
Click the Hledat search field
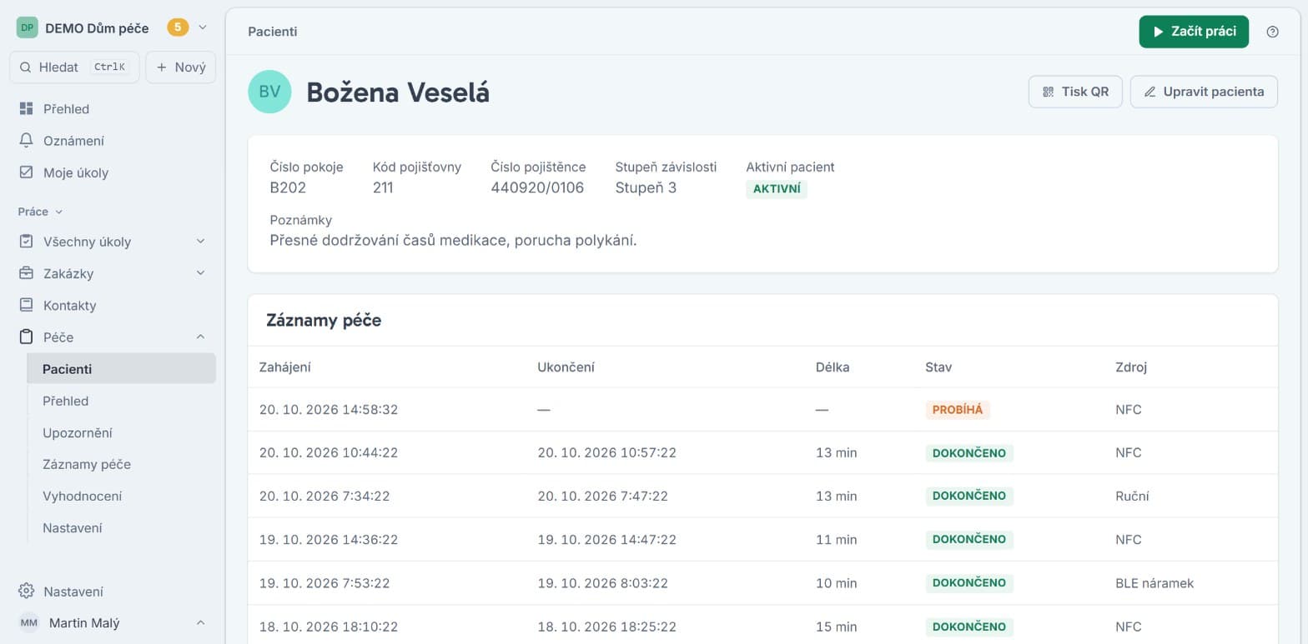click(74, 67)
